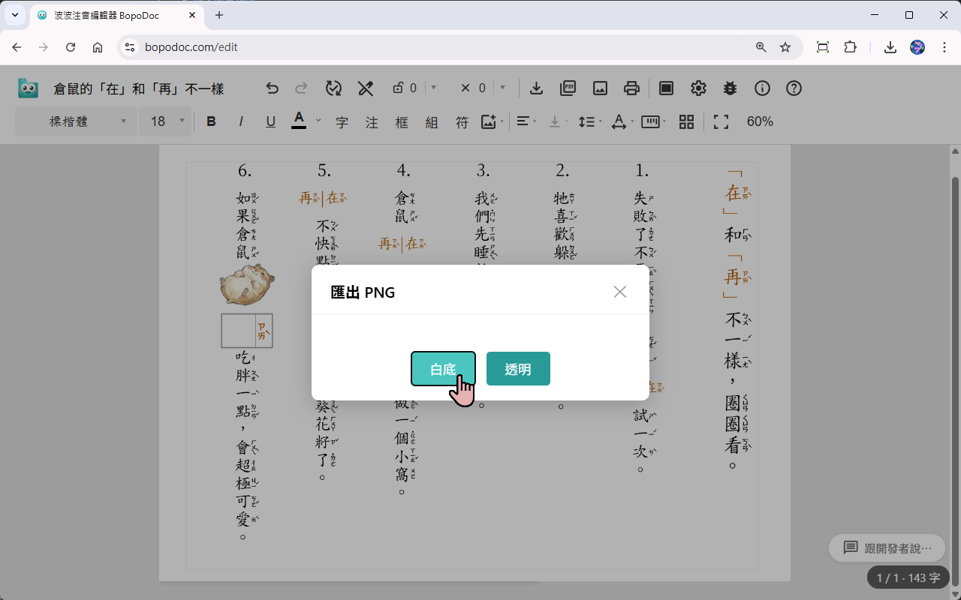The image size is (961, 600).
Task: Export PNG with 透明 transparent background
Action: 518,368
